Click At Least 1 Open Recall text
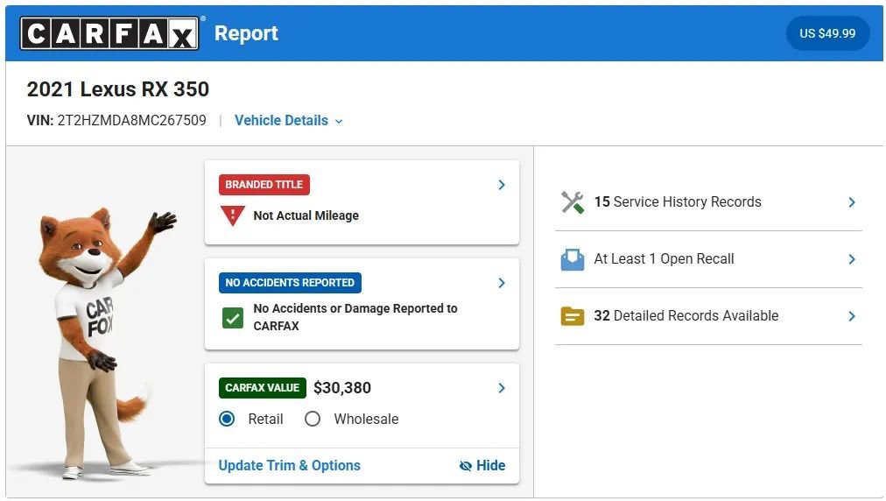The image size is (886, 501). point(664,259)
